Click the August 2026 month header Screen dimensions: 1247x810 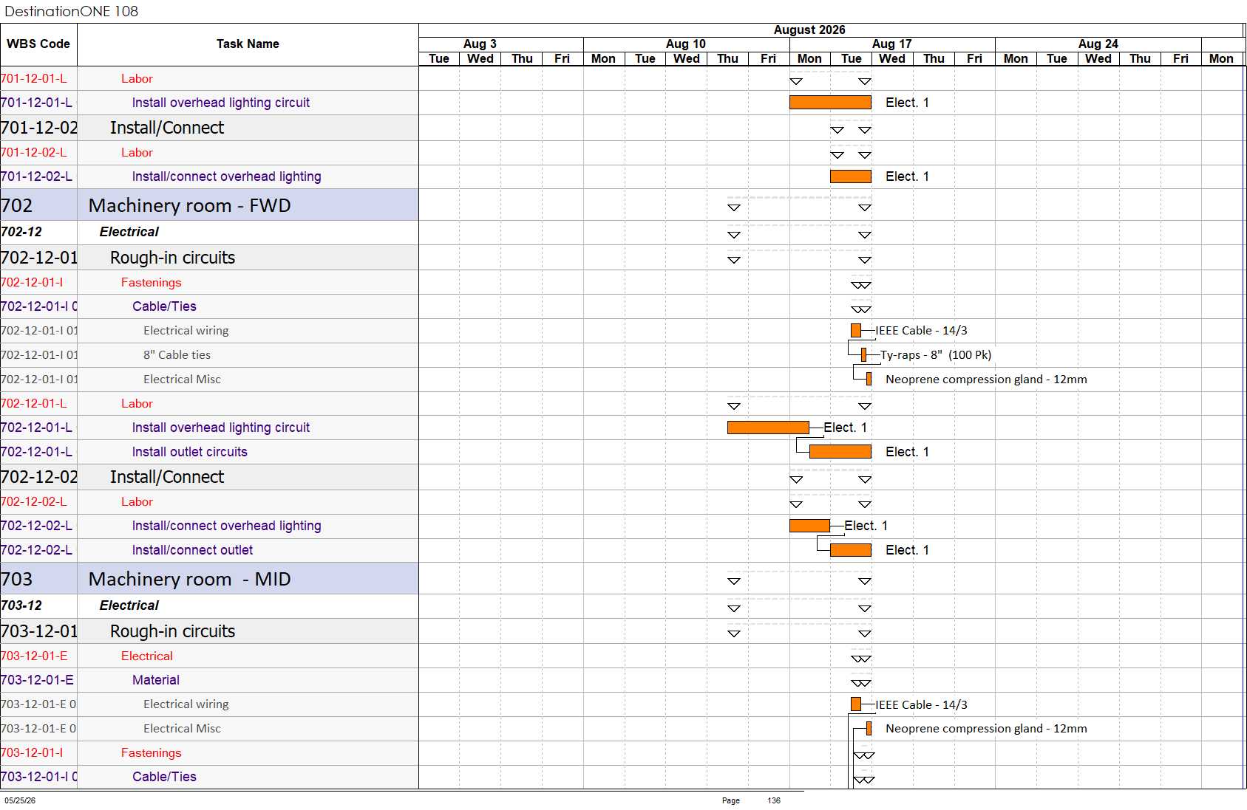tap(809, 30)
